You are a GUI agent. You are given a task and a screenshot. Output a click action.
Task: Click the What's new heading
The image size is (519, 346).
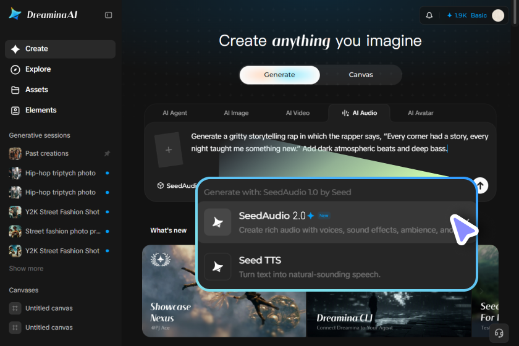click(x=169, y=230)
